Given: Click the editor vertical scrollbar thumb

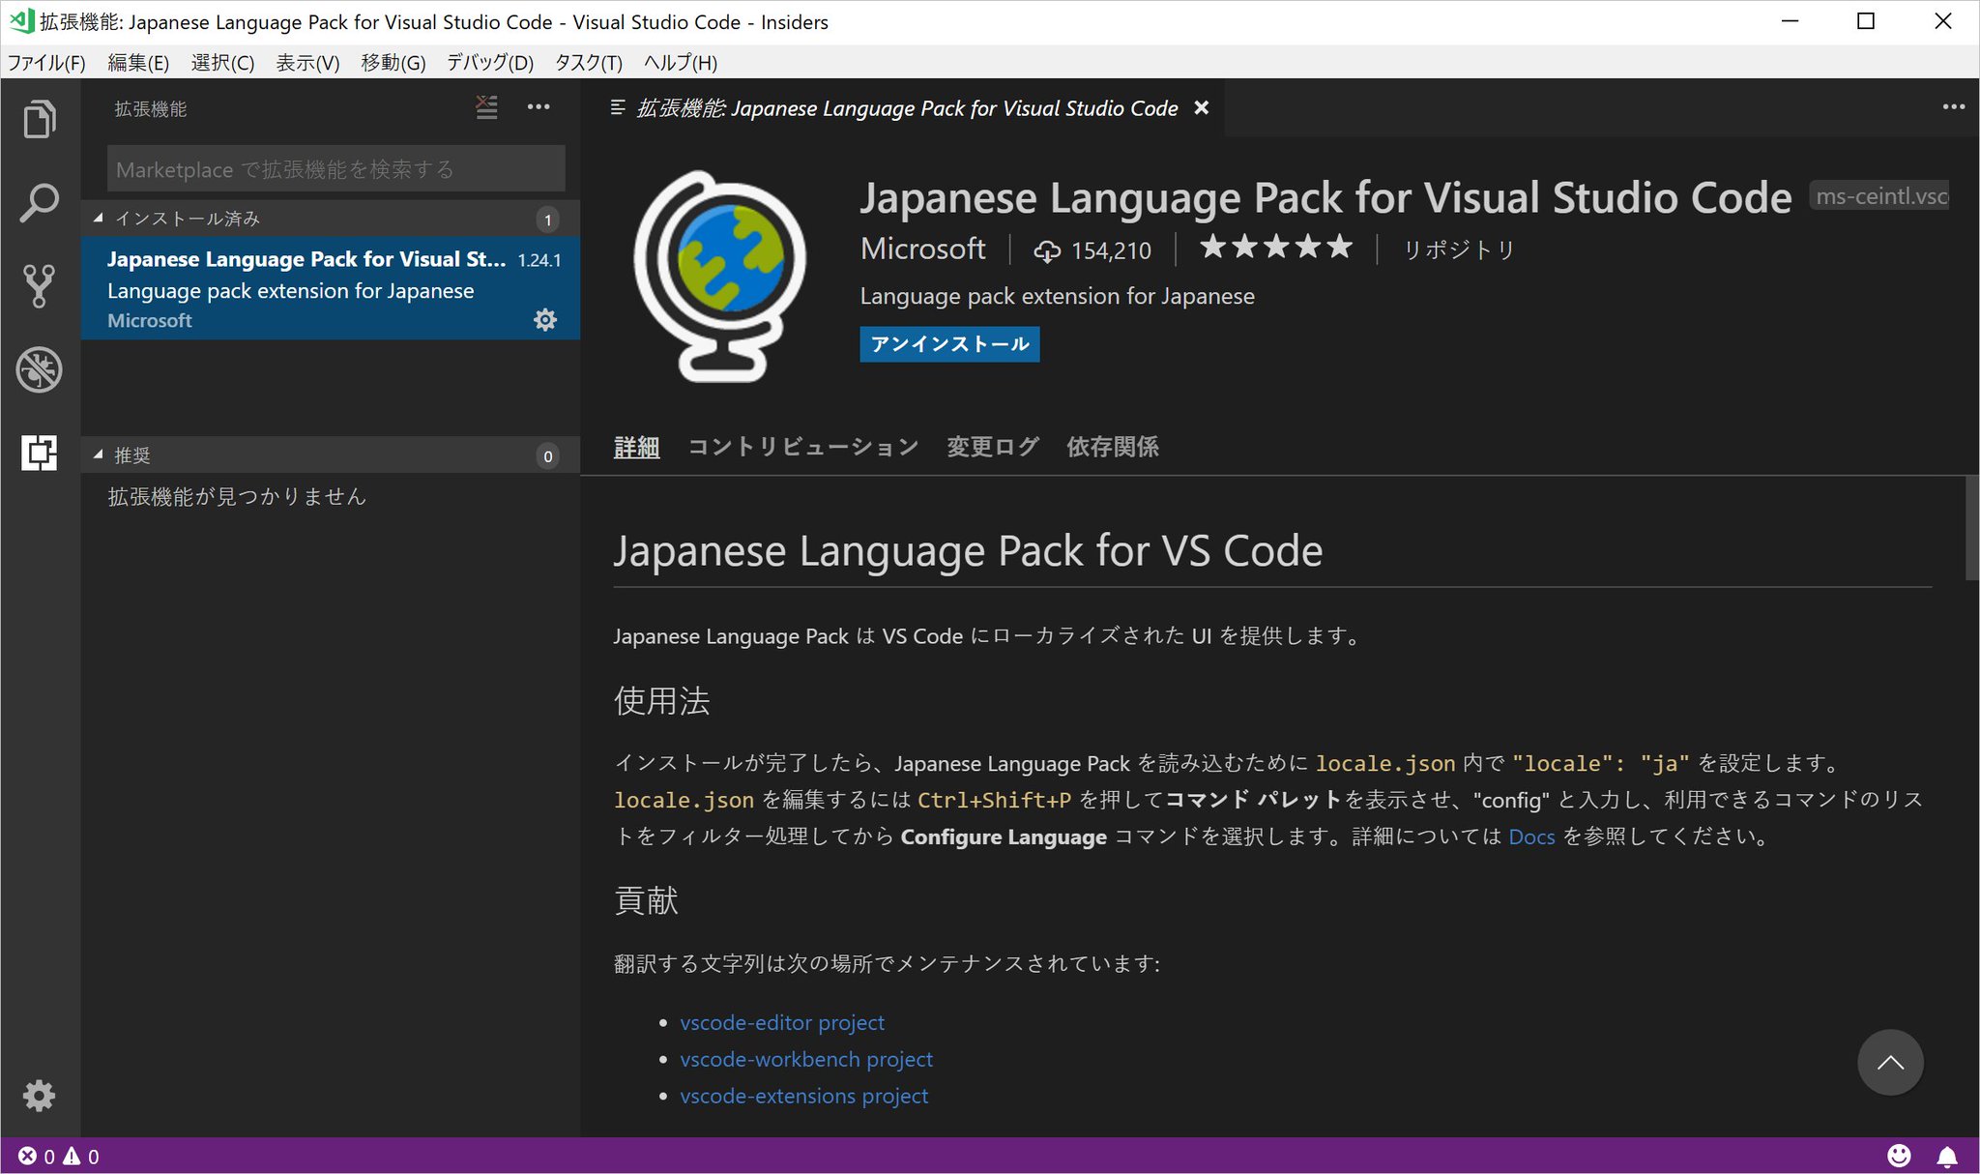Looking at the screenshot, I should (x=1972, y=528).
